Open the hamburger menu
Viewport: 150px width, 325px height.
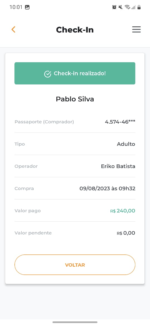coord(136,29)
